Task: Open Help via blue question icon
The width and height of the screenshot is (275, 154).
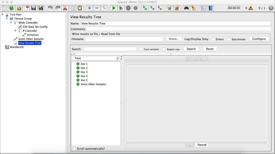Action: (x=211, y=8)
